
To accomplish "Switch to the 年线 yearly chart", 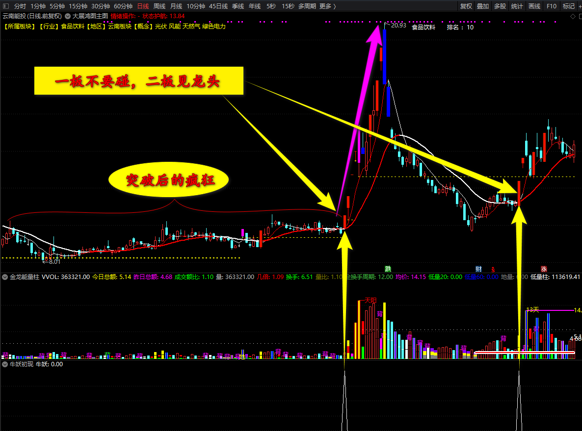I will click(x=255, y=6).
